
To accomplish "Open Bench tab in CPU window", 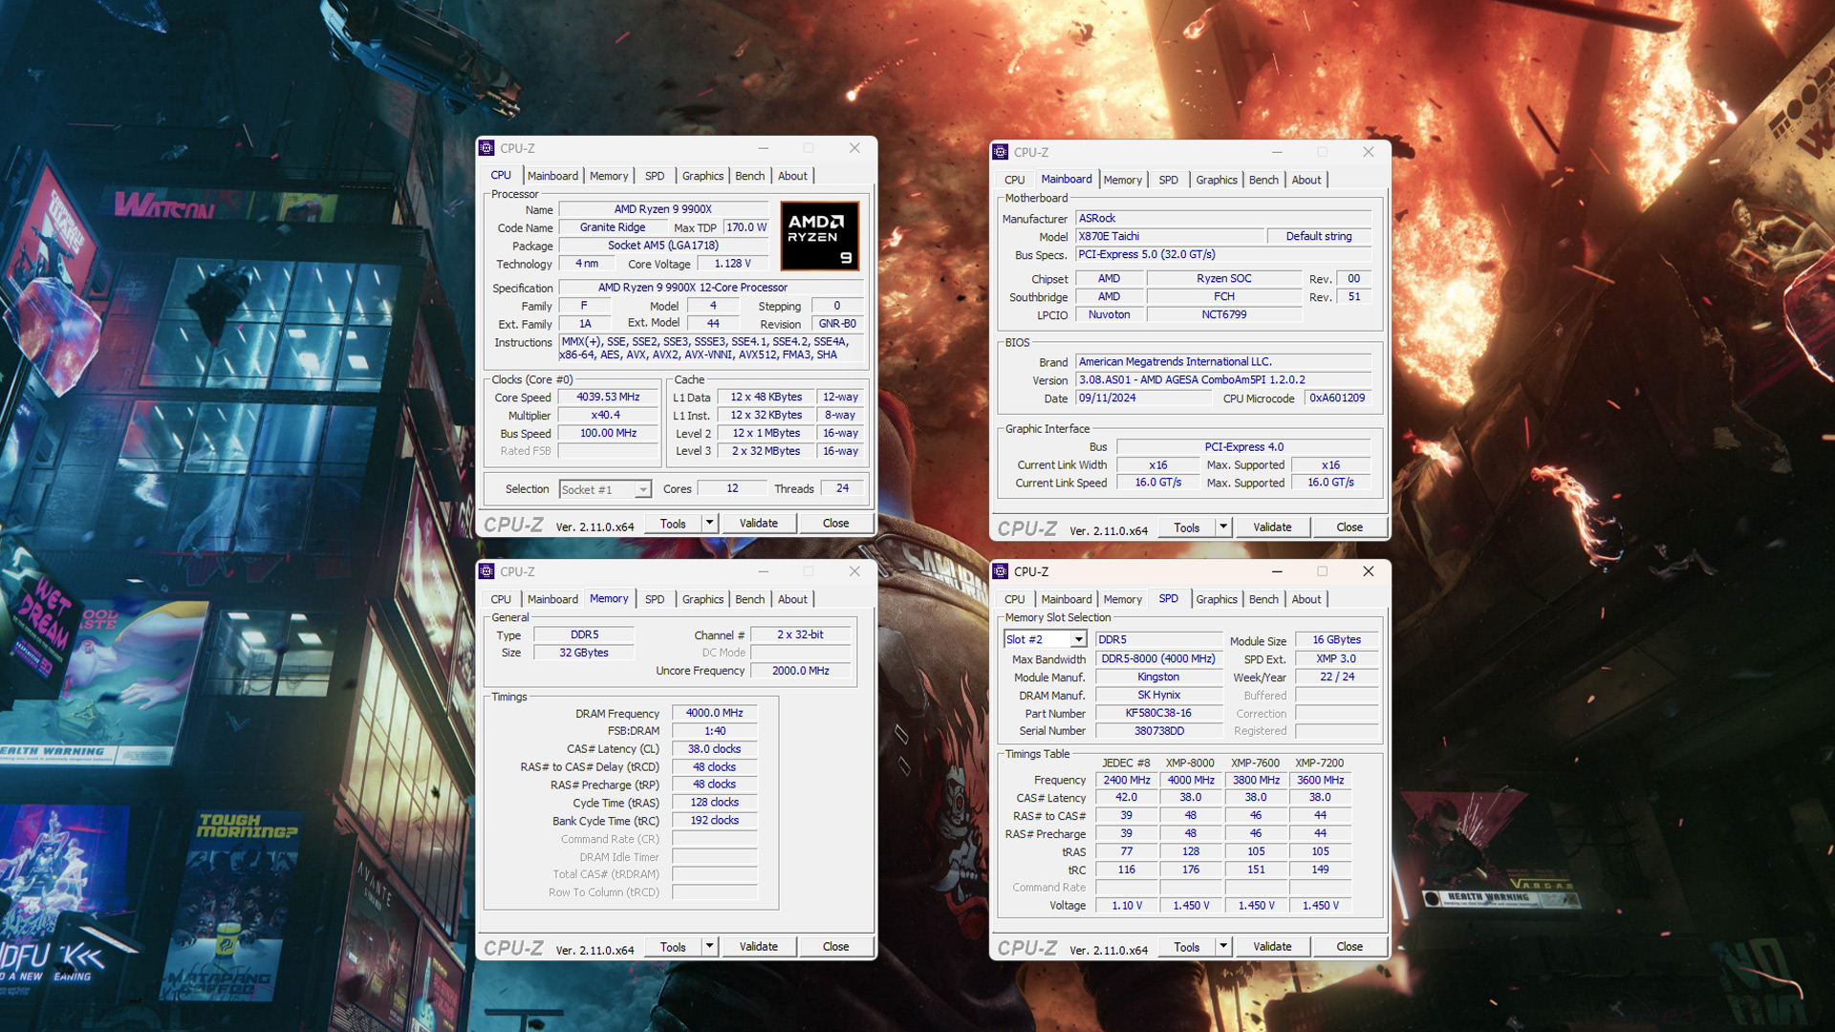I will pos(750,176).
